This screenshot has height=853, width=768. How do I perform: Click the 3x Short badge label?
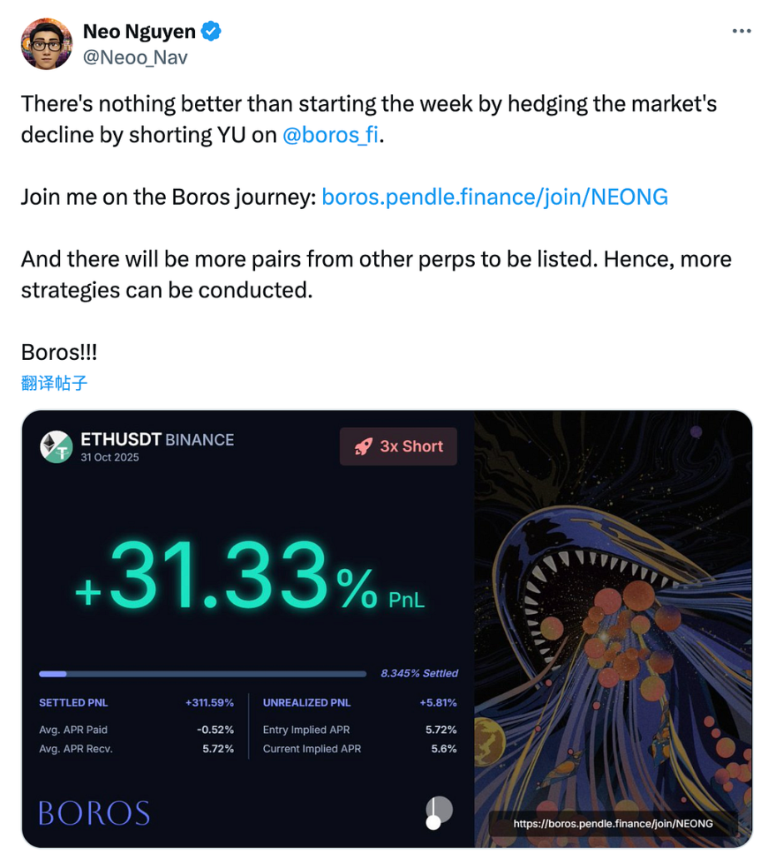[x=411, y=446]
